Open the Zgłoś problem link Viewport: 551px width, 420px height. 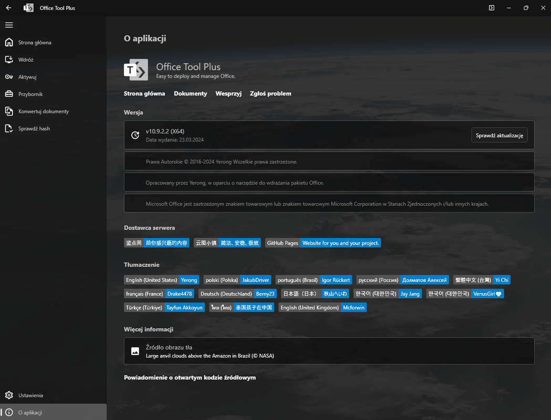point(271,93)
